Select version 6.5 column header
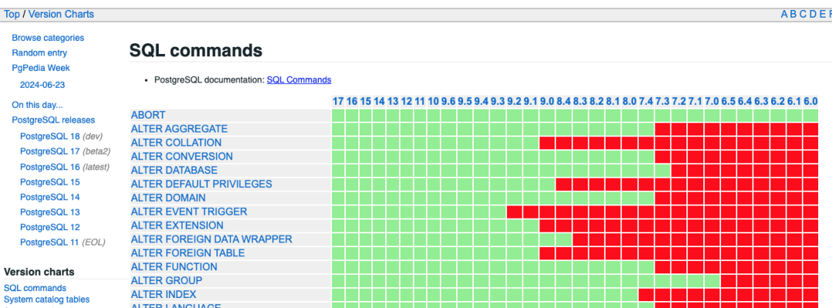Image resolution: width=832 pixels, height=308 pixels. [728, 101]
